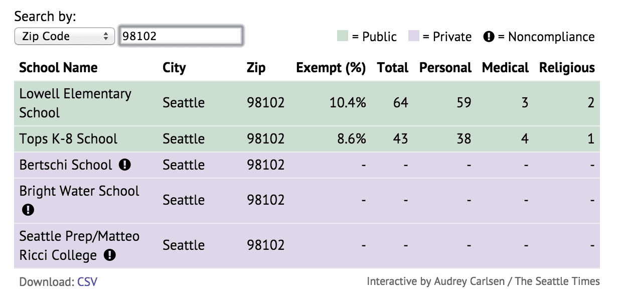617x295 pixels.
Task: Download the CSV file link
Action: tap(87, 281)
